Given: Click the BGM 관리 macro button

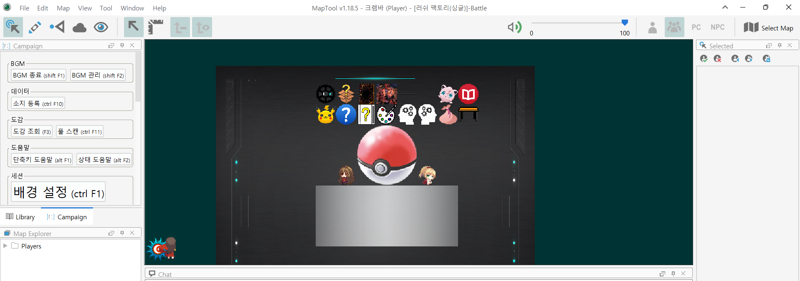Looking at the screenshot, I should 98,75.
